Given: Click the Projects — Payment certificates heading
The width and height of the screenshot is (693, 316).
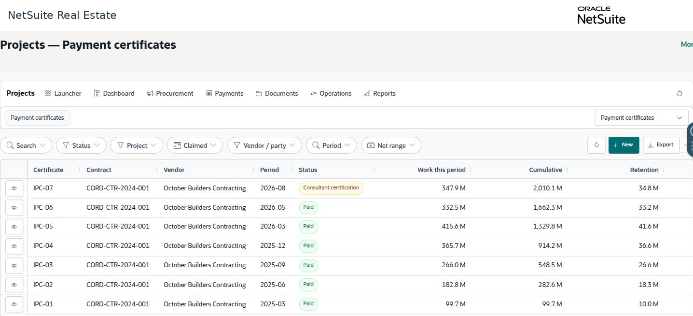Looking at the screenshot, I should point(88,45).
